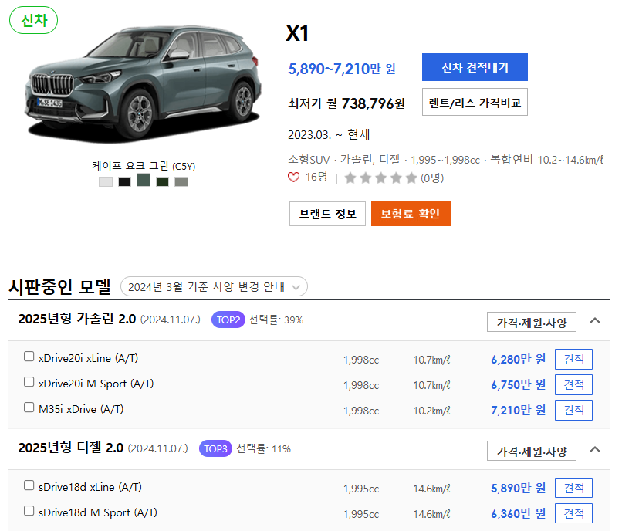This screenshot has width=622, height=531.
Task: Click the TOP3 badge
Action: point(215,449)
